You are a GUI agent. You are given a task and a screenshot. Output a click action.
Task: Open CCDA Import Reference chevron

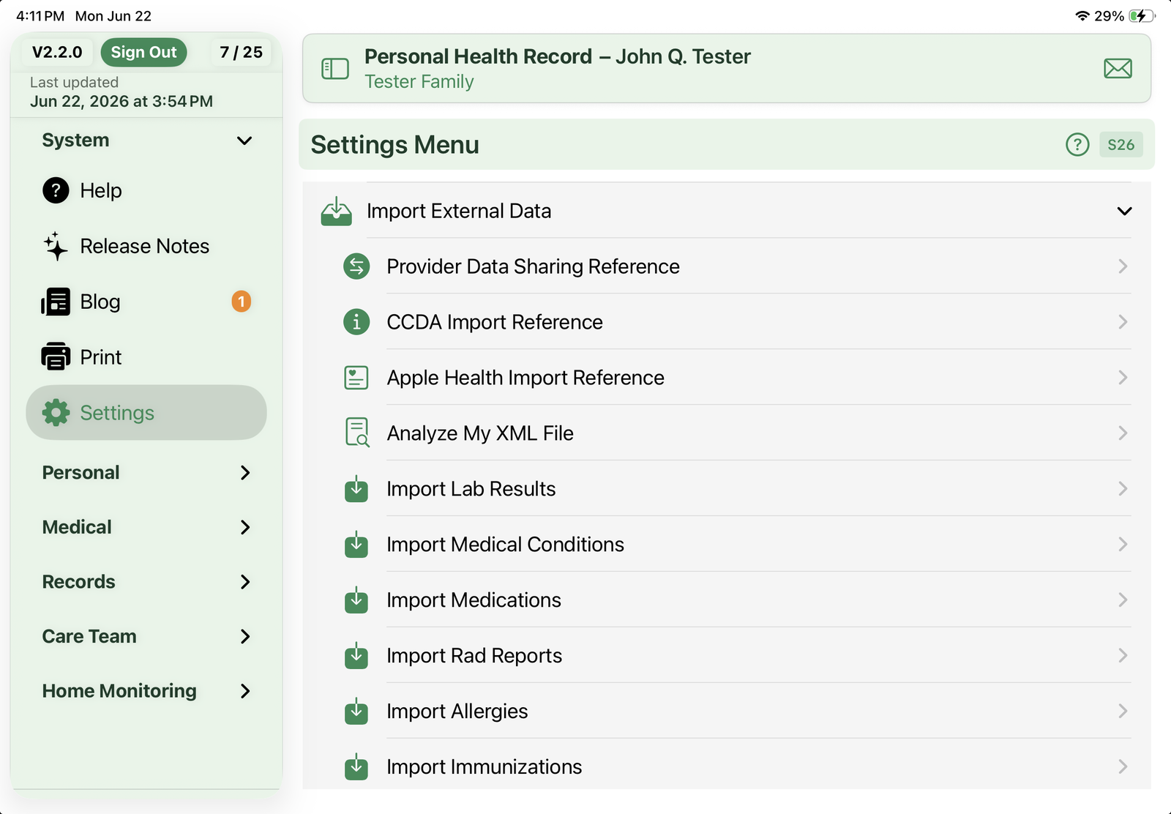tap(1123, 322)
